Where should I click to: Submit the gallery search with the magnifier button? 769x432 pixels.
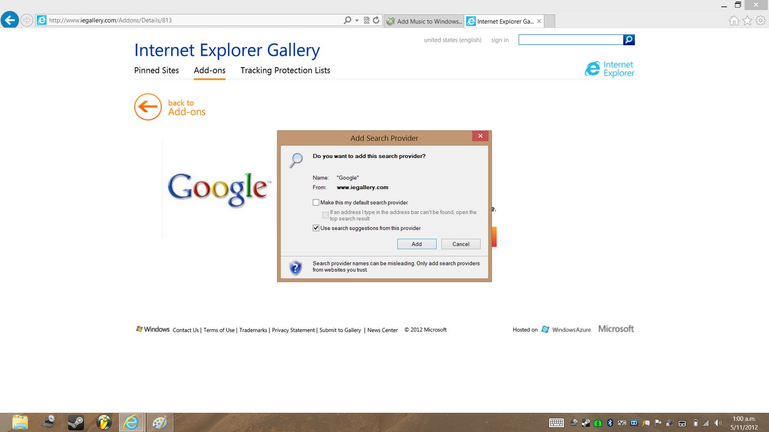tap(629, 40)
